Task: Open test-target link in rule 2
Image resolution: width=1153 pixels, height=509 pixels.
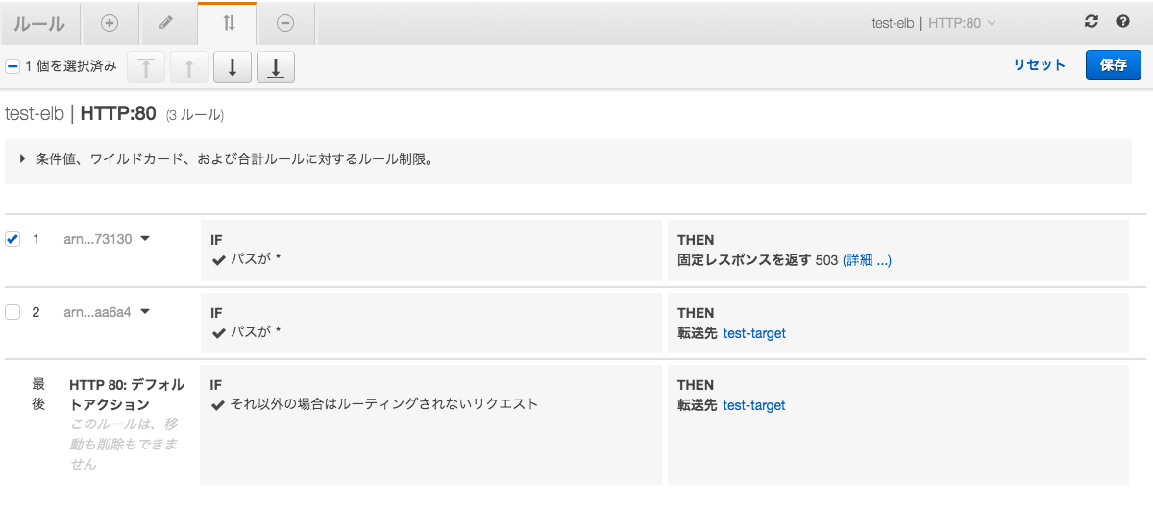Action: click(754, 333)
